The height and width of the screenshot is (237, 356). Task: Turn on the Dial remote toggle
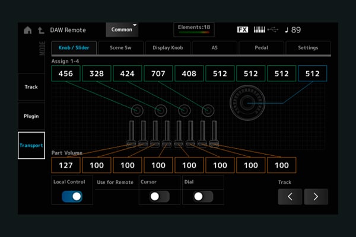203,197
